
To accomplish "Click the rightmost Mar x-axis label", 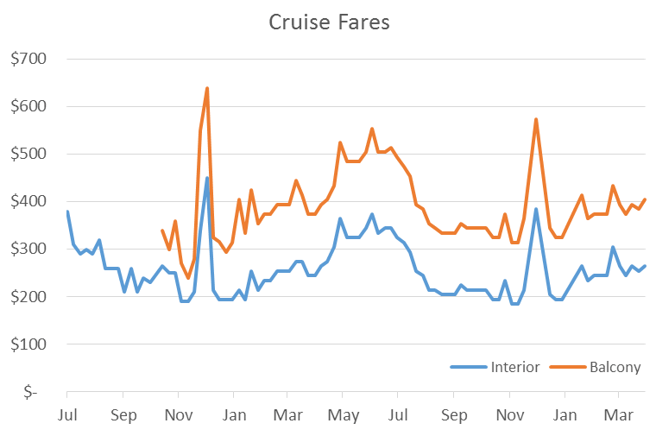I will (619, 414).
